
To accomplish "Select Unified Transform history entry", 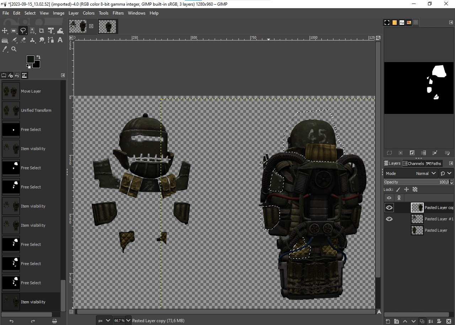I will [31, 110].
